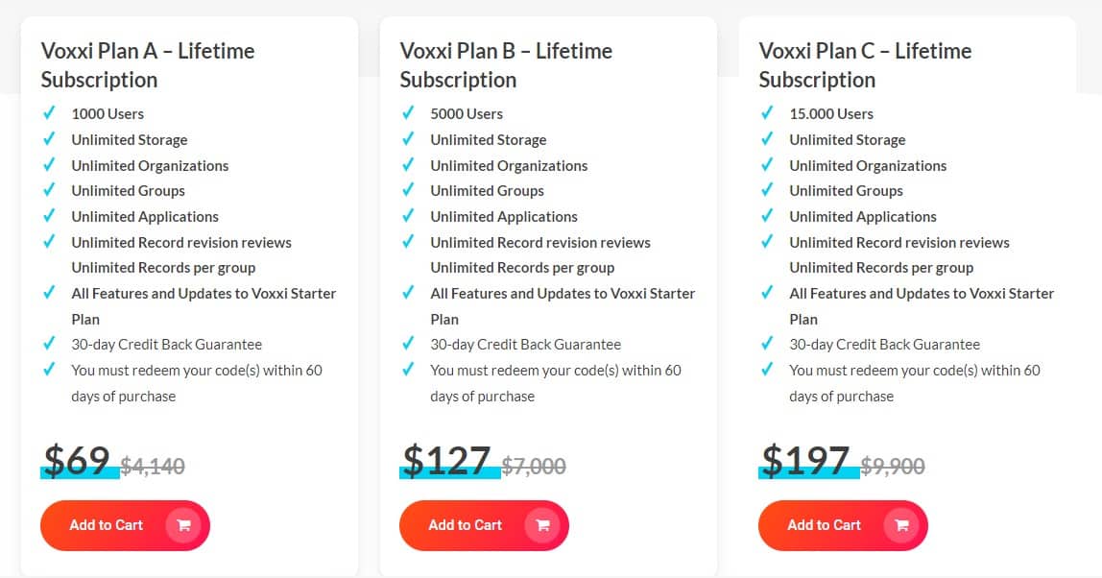This screenshot has width=1102, height=578.
Task: Click the checkmark beside Plan C's Credit Back Guarantee
Action: [766, 344]
